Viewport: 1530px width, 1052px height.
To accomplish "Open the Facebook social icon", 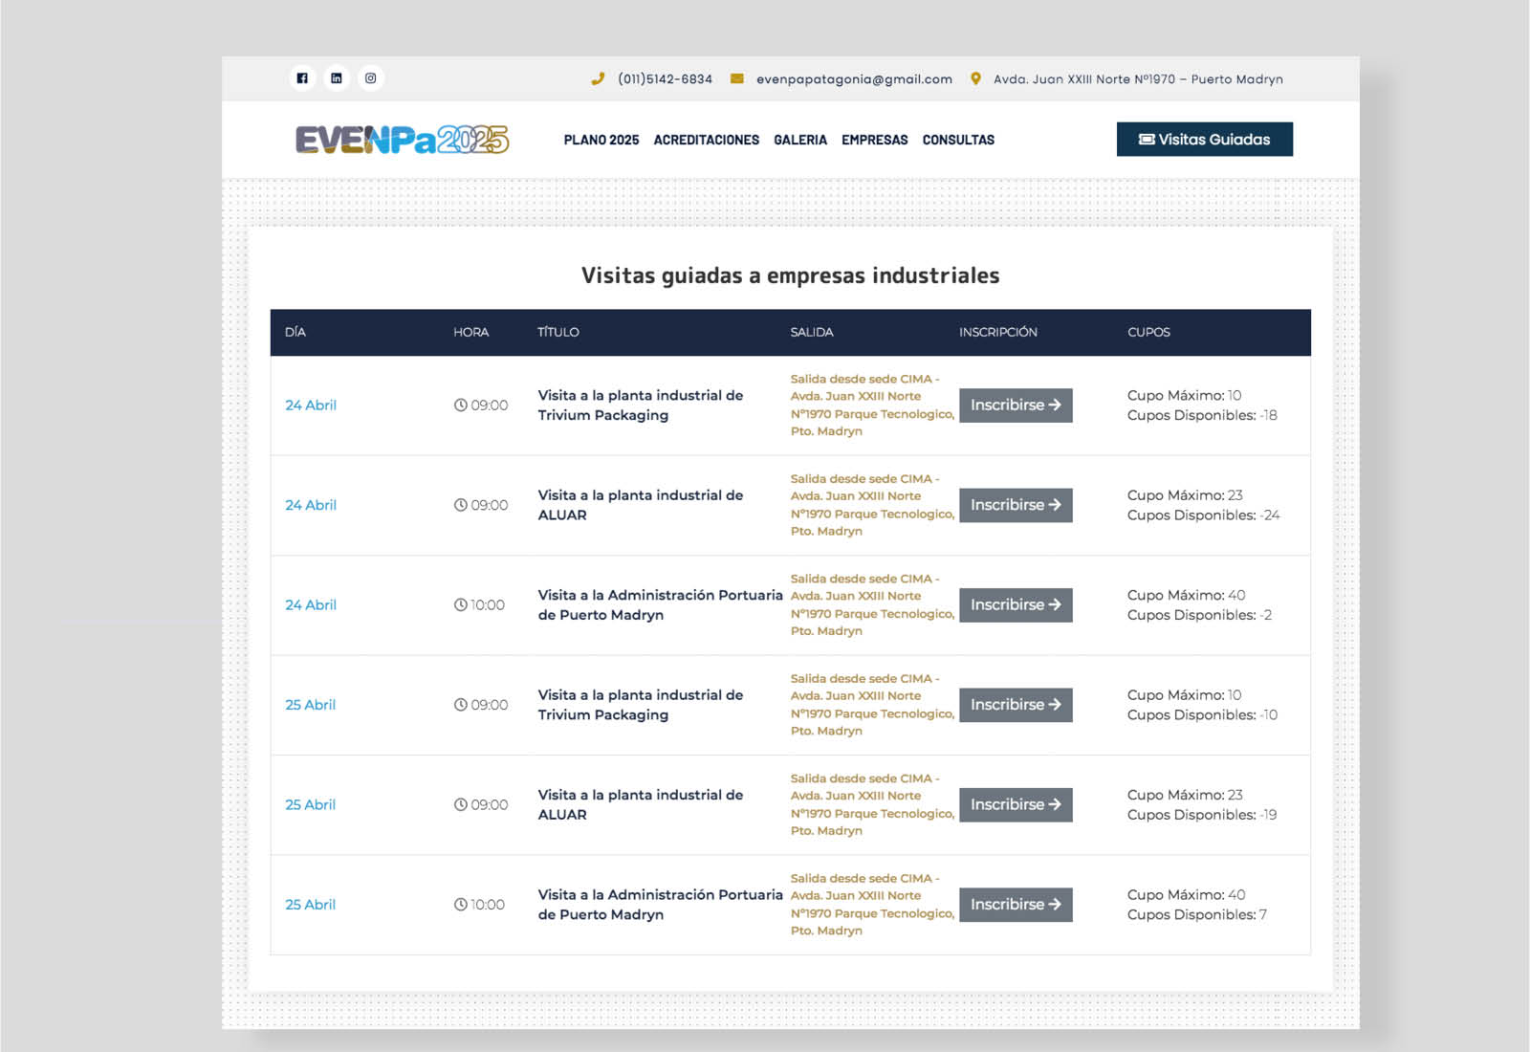I will [302, 78].
